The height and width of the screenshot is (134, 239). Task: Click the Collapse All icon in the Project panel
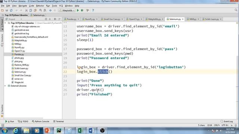pyautogui.click(x=50, y=19)
